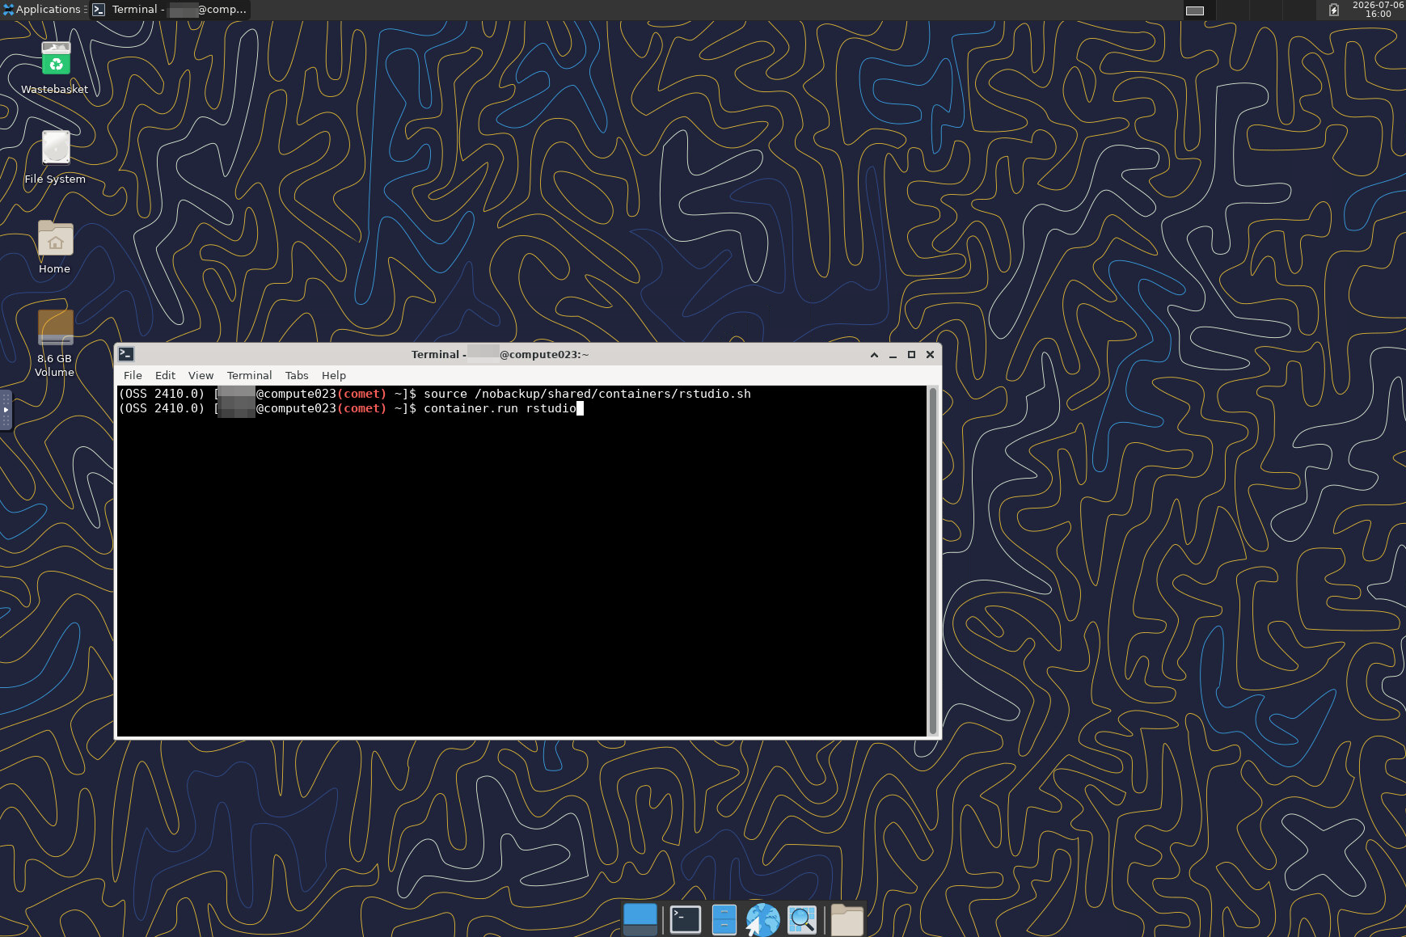Open the Edit menu in Terminal
Image resolution: width=1406 pixels, height=937 pixels.
(165, 375)
